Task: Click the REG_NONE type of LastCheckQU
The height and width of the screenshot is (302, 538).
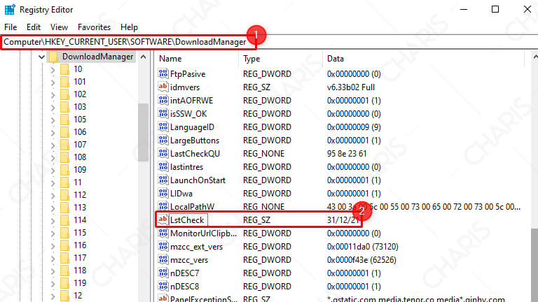Action: pos(263,154)
